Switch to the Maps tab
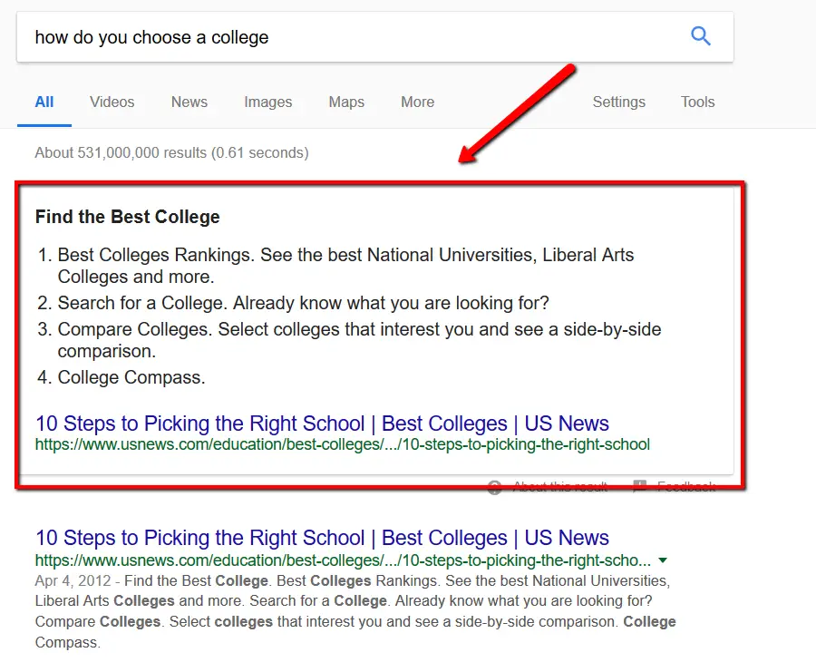816x672 pixels. tap(346, 102)
